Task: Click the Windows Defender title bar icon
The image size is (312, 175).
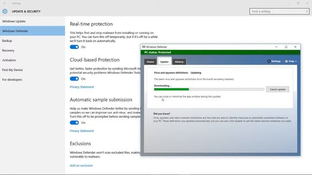Action: [x=144, y=47]
